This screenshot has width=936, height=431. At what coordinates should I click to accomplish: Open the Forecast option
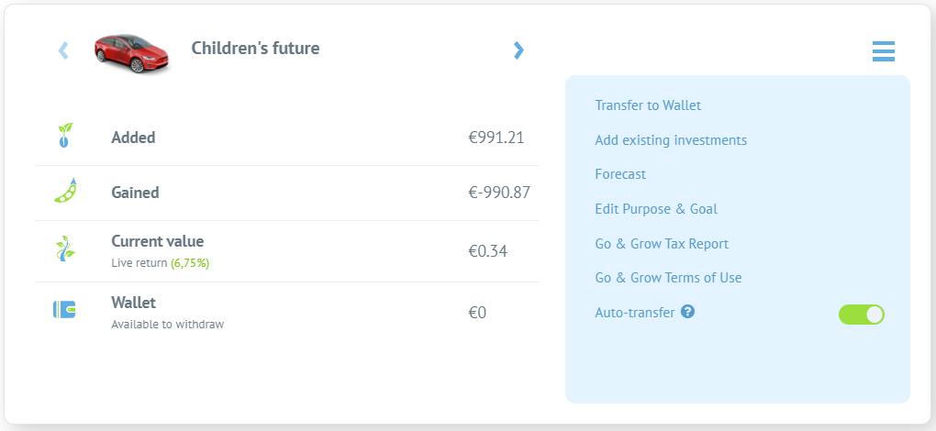point(620,174)
